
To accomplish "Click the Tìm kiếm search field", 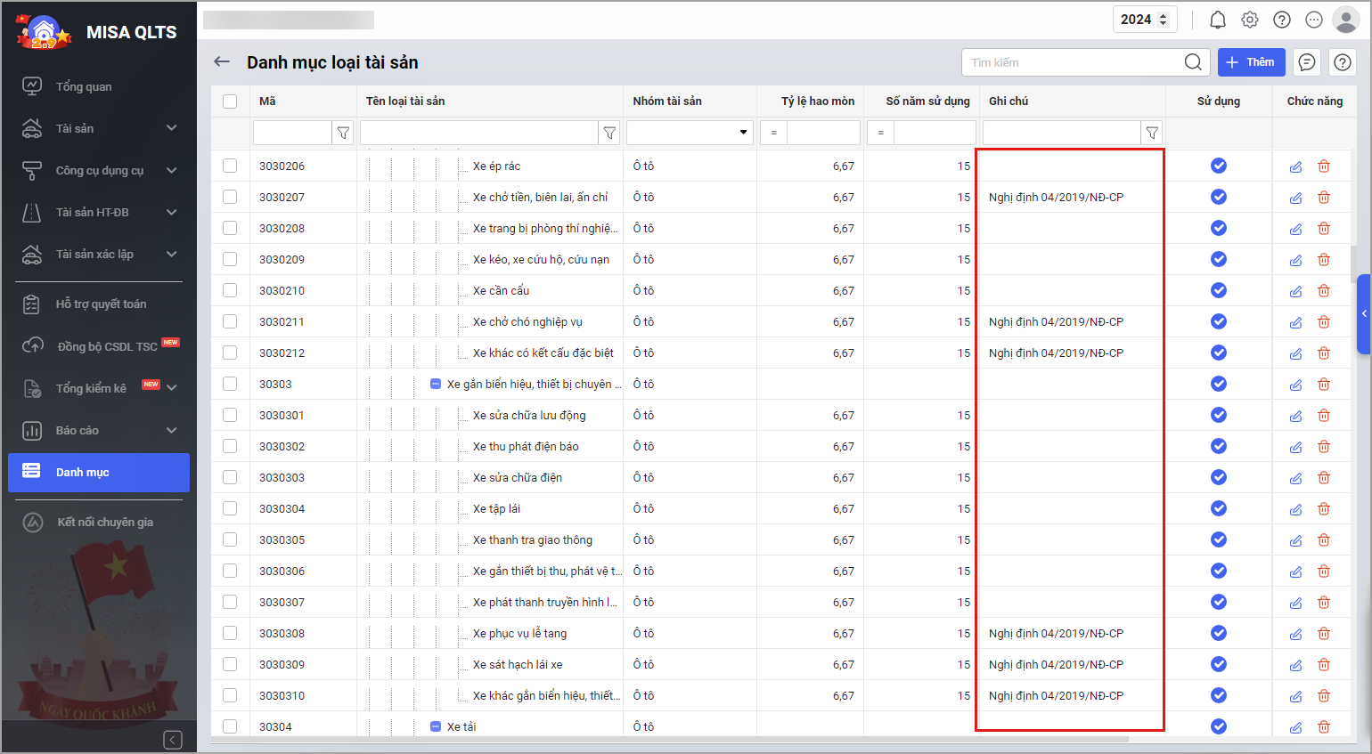I will [x=1074, y=62].
